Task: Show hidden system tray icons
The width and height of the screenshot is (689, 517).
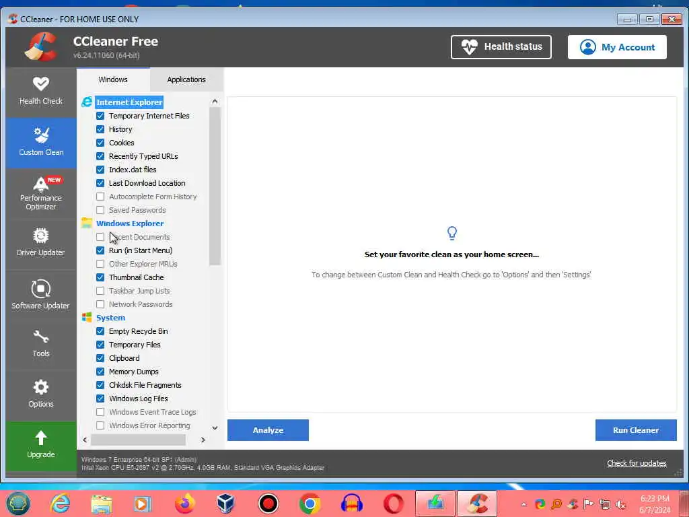Action: pos(523,504)
